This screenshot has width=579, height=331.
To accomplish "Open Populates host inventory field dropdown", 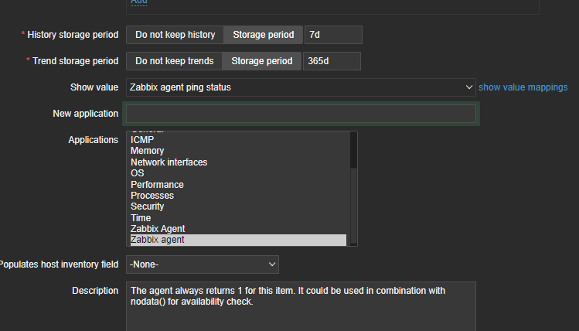I will [x=203, y=264].
